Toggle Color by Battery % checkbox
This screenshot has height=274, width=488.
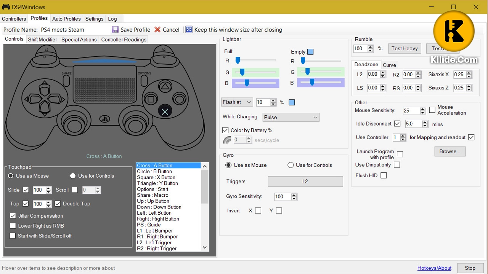225,130
